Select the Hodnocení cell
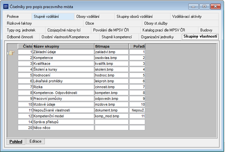Image resolution: width=225 pixels, height=152 pixels. [x=63, y=75]
